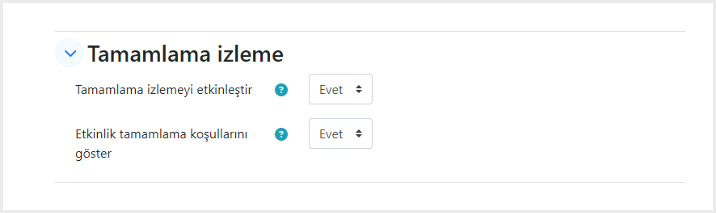The width and height of the screenshot is (716, 213).
Task: Click the up-down caret icon in the first select
Action: tap(359, 89)
